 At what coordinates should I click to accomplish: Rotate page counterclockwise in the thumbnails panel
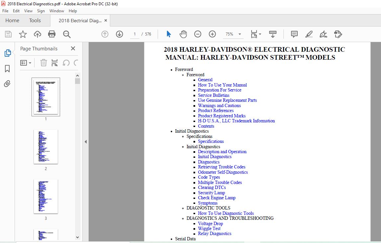pos(66,63)
